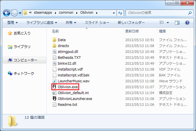Sort by the 種類 column header
The image size is (196, 131).
[x=162, y=31]
